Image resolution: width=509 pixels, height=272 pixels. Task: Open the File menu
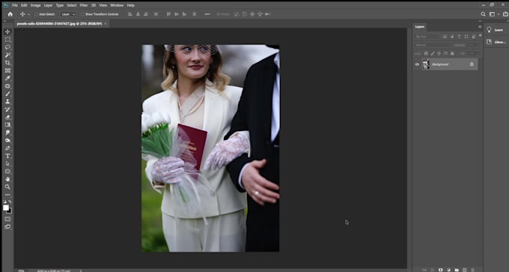[x=15, y=5]
